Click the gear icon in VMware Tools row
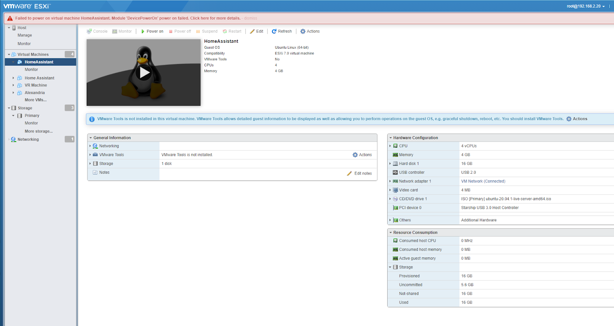Viewport: 614px width, 326px height. click(x=355, y=155)
